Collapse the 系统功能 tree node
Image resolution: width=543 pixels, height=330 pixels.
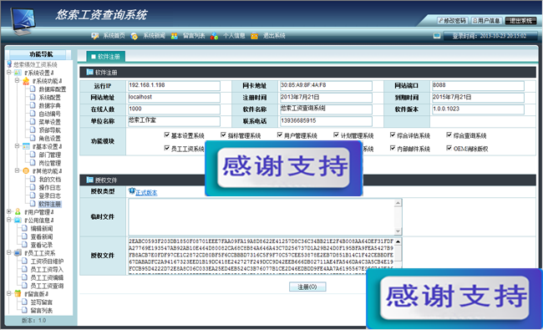(17, 80)
